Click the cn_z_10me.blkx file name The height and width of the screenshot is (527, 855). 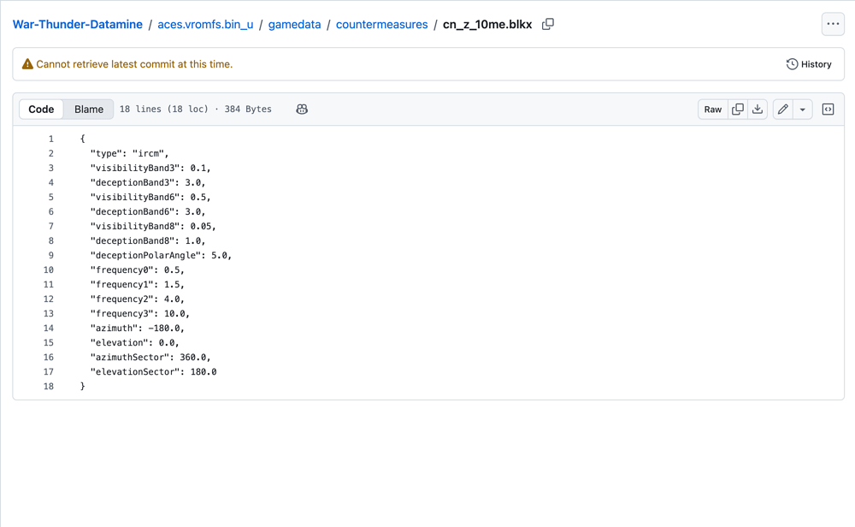(x=487, y=25)
